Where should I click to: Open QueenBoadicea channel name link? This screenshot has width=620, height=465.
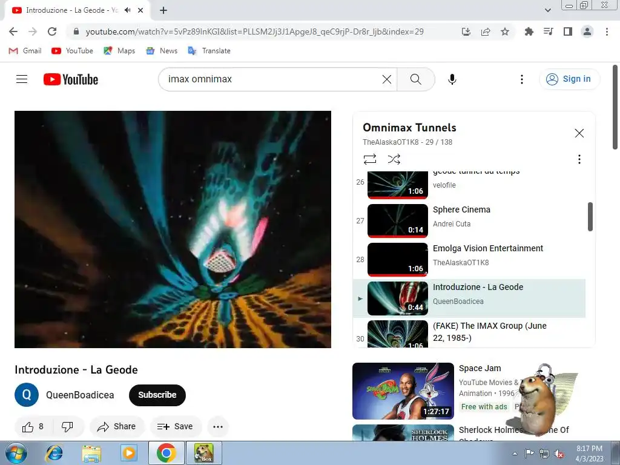80,395
